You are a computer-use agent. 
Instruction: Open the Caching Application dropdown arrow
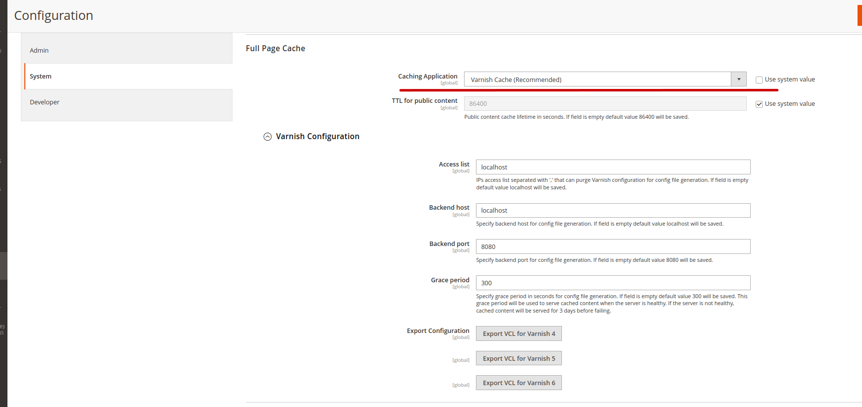point(738,80)
